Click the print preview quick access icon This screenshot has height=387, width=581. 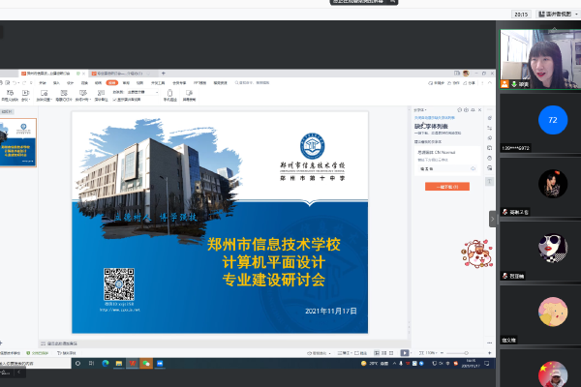(x=8, y=82)
